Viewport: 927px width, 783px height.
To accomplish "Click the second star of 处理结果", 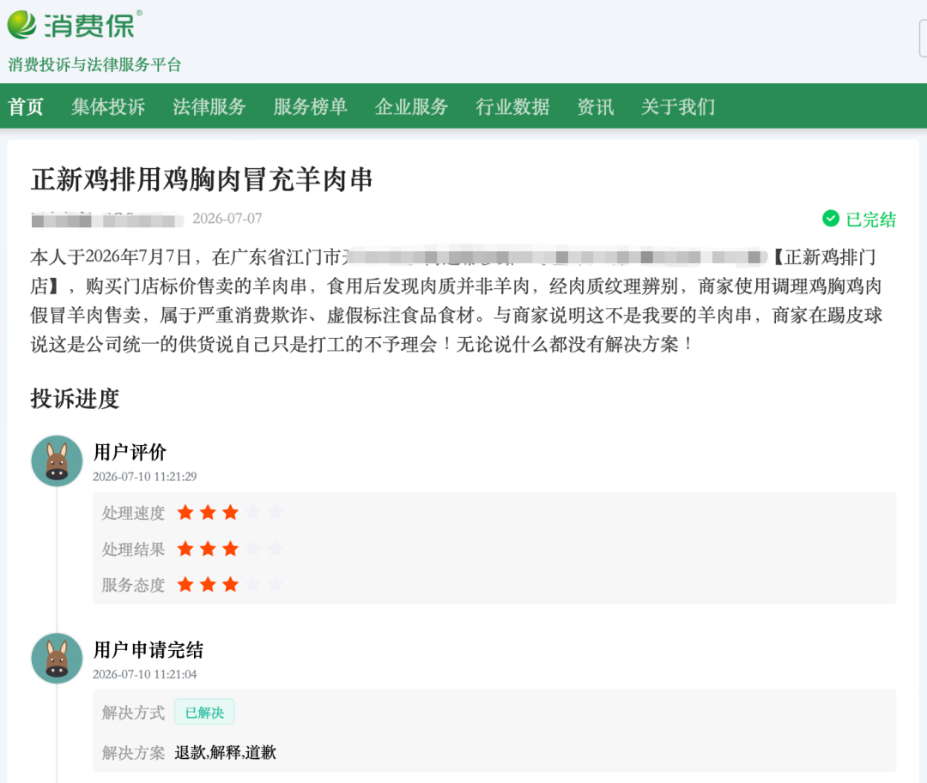I will [208, 549].
